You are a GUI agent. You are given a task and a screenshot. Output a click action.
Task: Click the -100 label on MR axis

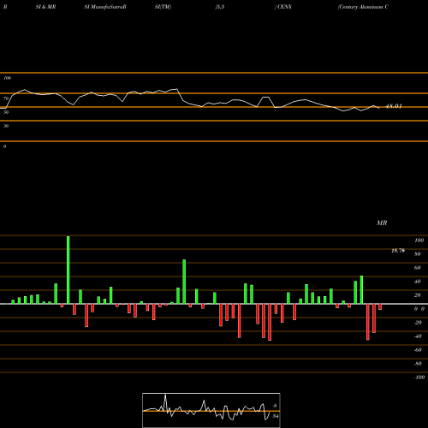[x=419, y=377]
